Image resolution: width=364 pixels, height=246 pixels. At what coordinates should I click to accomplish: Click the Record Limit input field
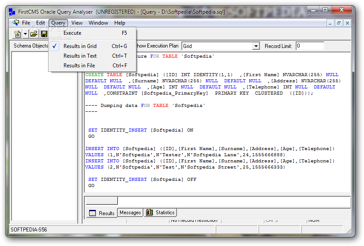click(x=310, y=46)
